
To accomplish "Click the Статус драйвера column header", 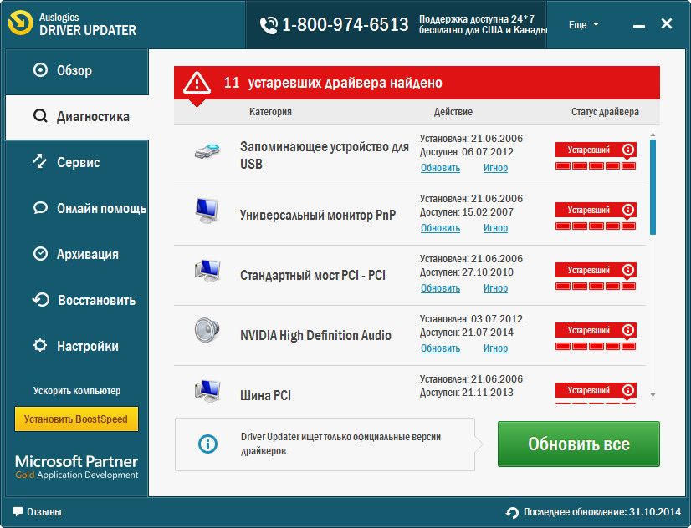I will click(605, 112).
